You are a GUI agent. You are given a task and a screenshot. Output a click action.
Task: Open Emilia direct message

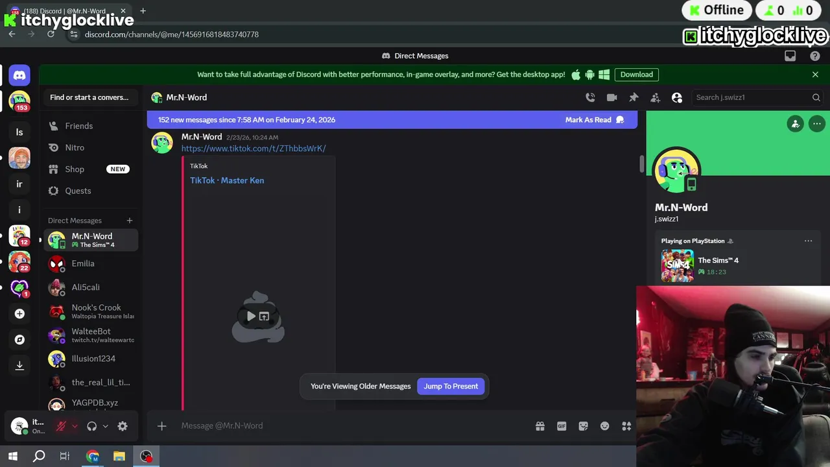pyautogui.click(x=91, y=263)
